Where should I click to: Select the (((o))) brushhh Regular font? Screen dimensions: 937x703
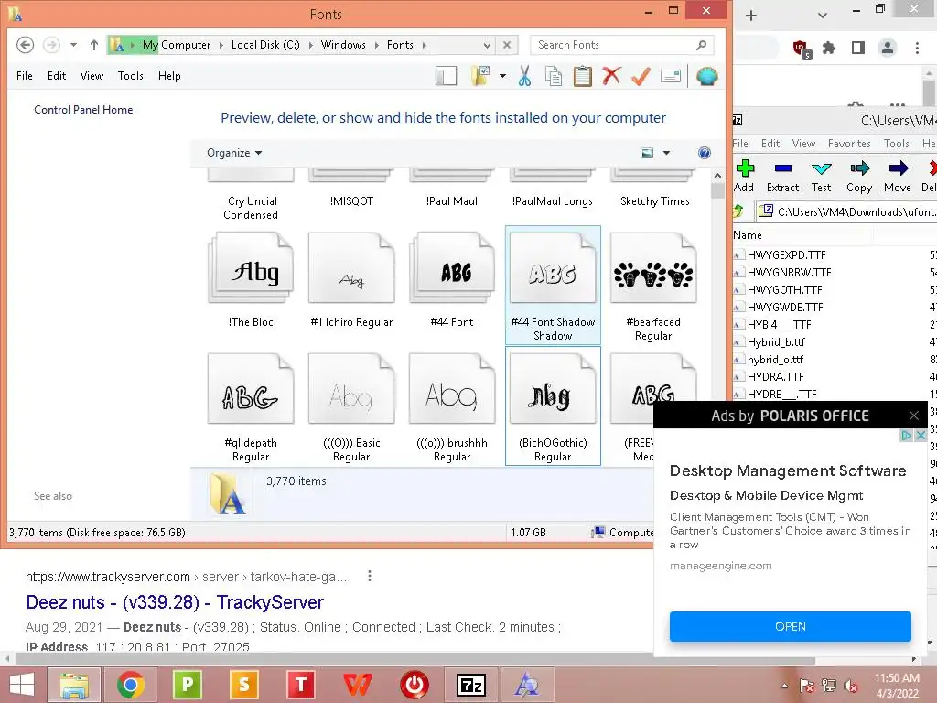452,406
